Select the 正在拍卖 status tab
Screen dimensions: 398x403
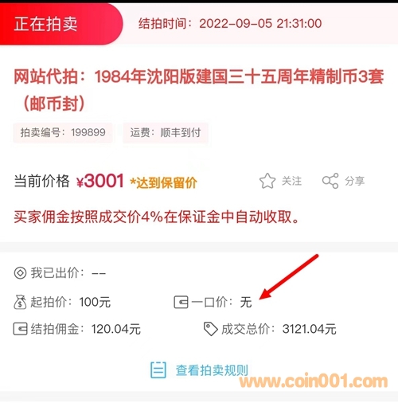61,24
